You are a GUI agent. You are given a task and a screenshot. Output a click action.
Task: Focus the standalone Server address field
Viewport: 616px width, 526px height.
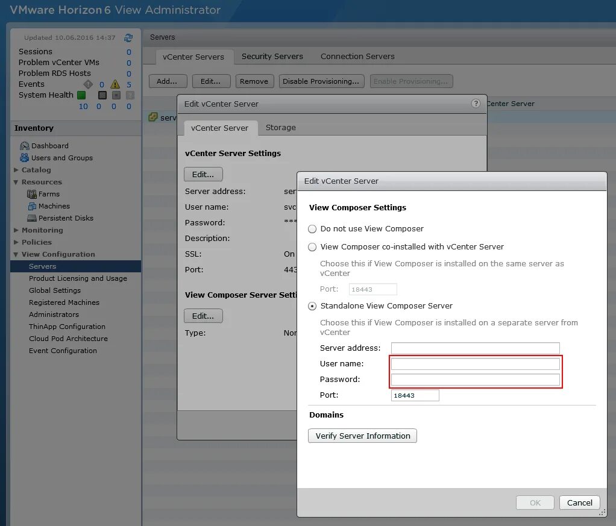pyautogui.click(x=476, y=348)
